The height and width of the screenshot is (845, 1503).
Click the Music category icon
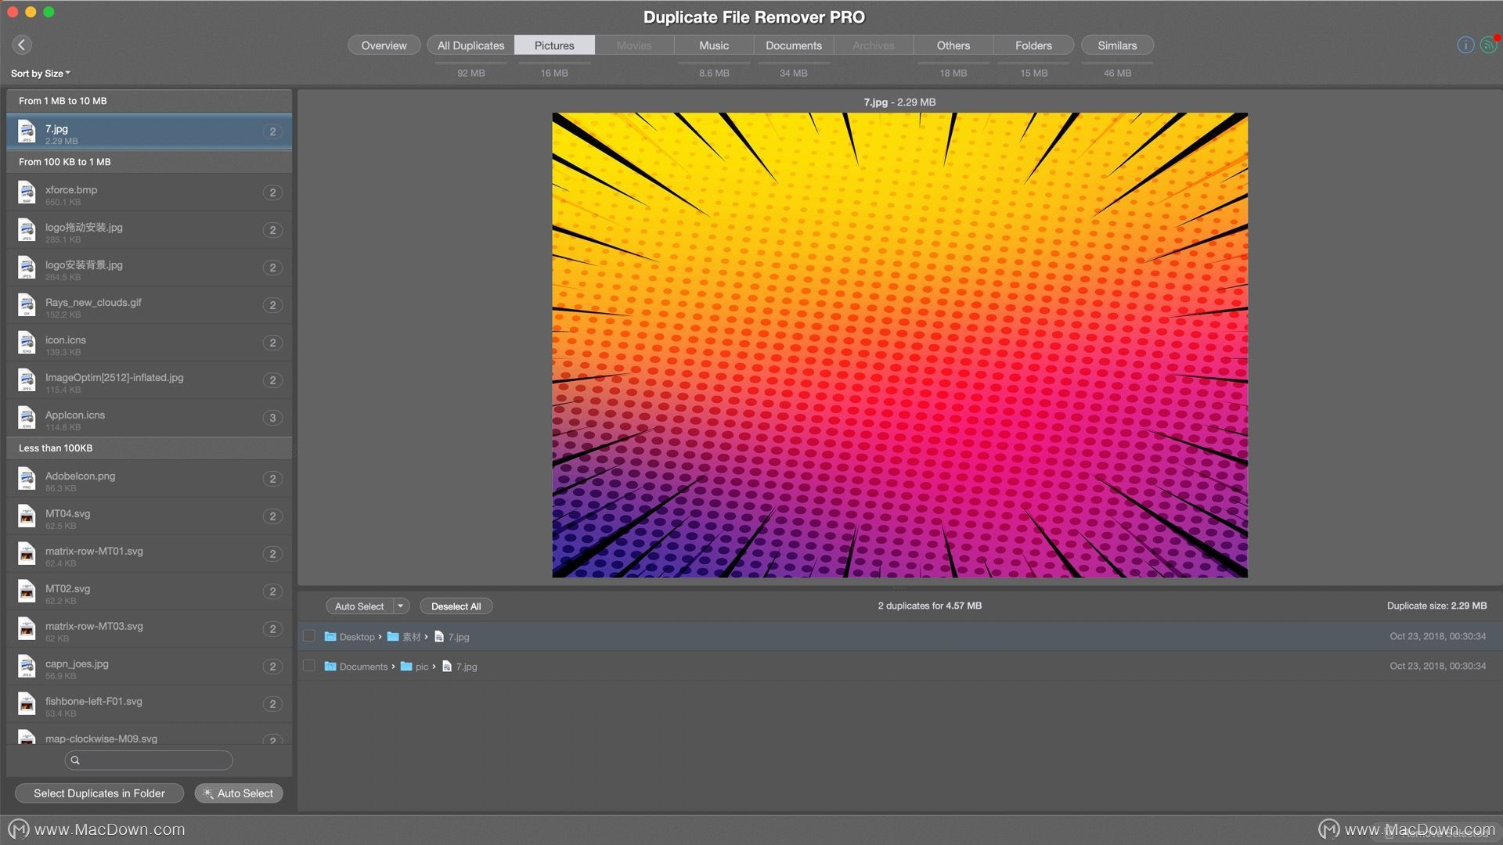coord(715,45)
